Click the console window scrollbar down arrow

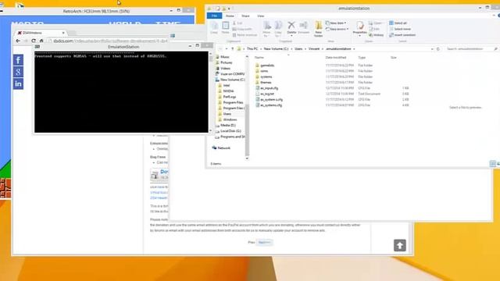pyautogui.click(x=210, y=130)
